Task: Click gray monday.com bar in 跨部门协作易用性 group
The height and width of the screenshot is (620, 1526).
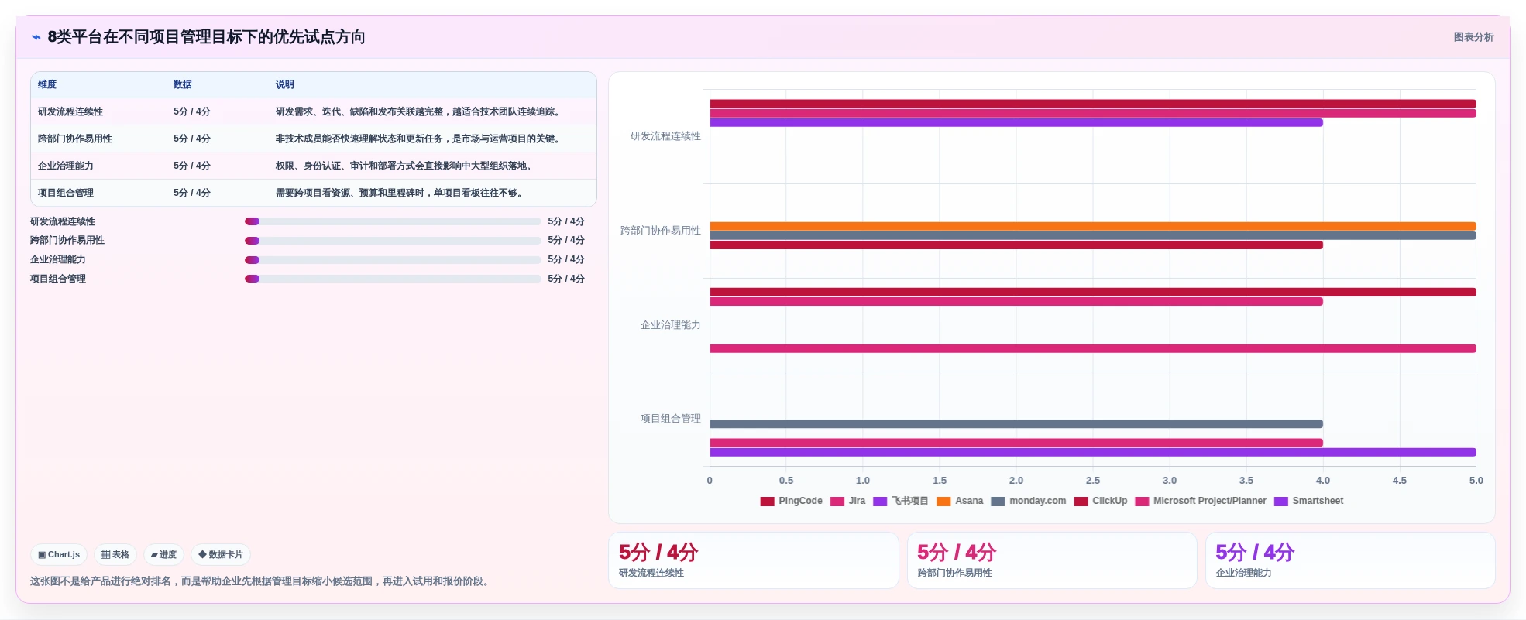Action: pos(1093,235)
